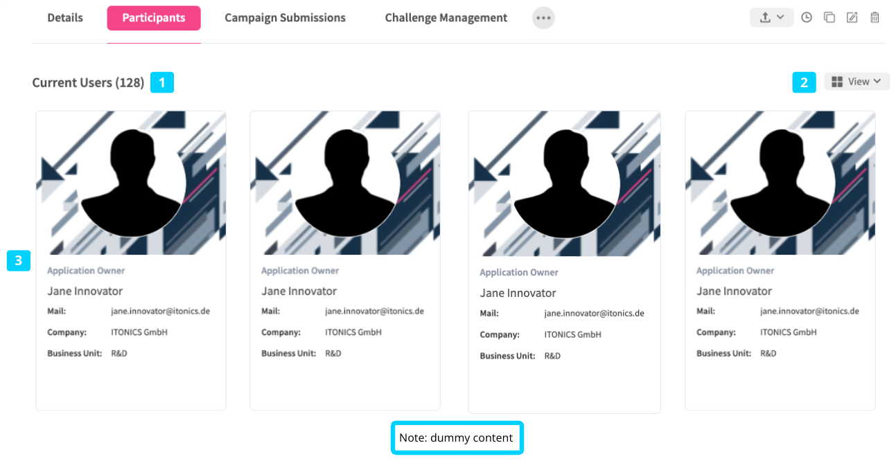Show more tabs via the ellipsis button
Image resolution: width=896 pixels, height=461 pixels.
tap(543, 18)
